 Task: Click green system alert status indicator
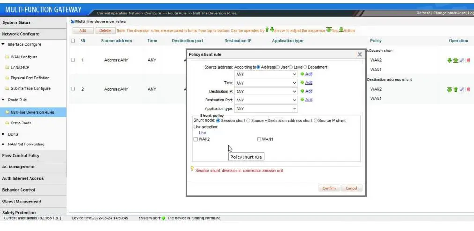click(x=163, y=218)
